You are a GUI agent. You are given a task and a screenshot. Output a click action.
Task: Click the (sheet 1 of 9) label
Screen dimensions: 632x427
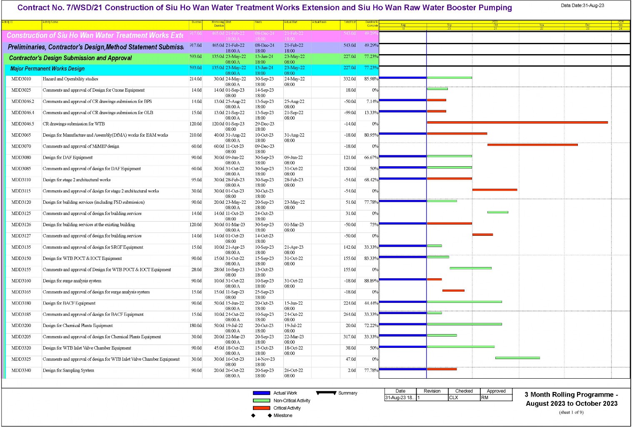click(x=571, y=412)
